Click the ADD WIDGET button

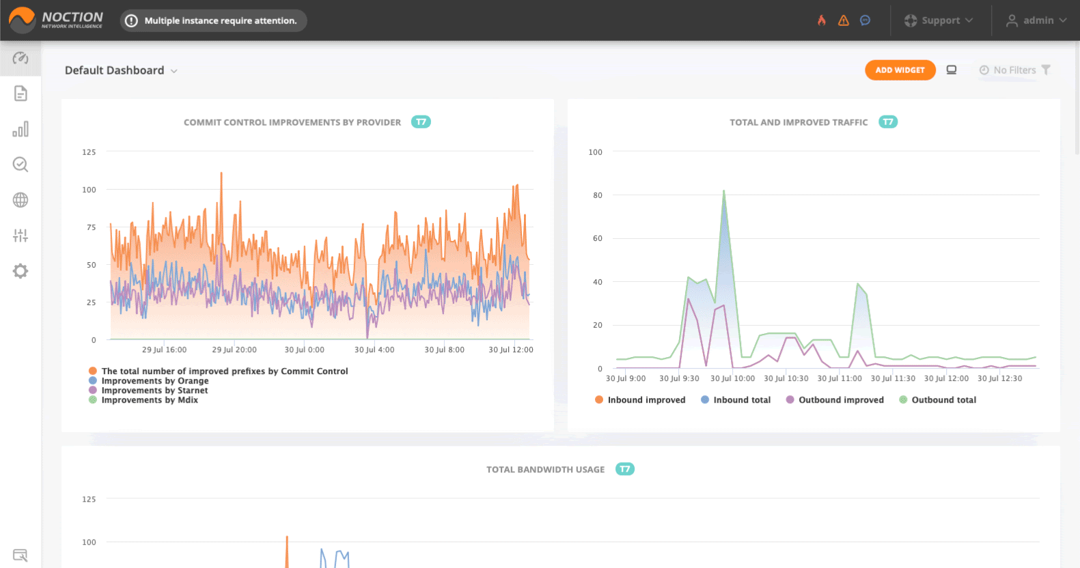[900, 70]
